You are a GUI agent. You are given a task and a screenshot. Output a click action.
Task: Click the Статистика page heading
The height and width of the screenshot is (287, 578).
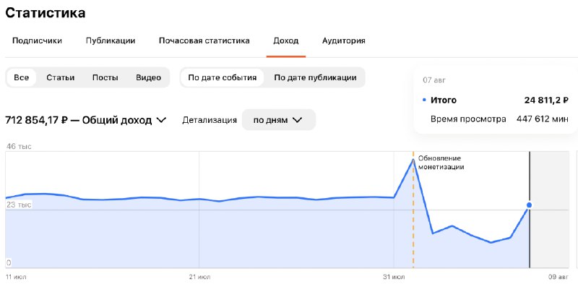(x=46, y=12)
